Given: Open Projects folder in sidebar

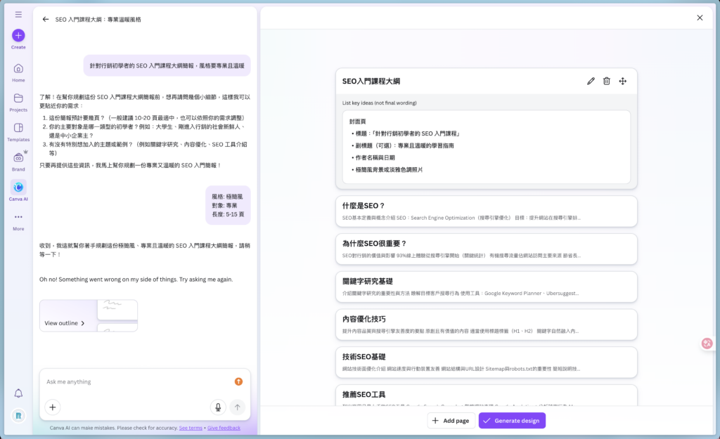Looking at the screenshot, I should click(x=18, y=99).
